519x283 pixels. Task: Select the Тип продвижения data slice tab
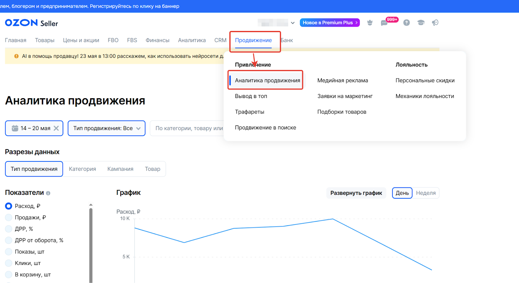click(34, 169)
